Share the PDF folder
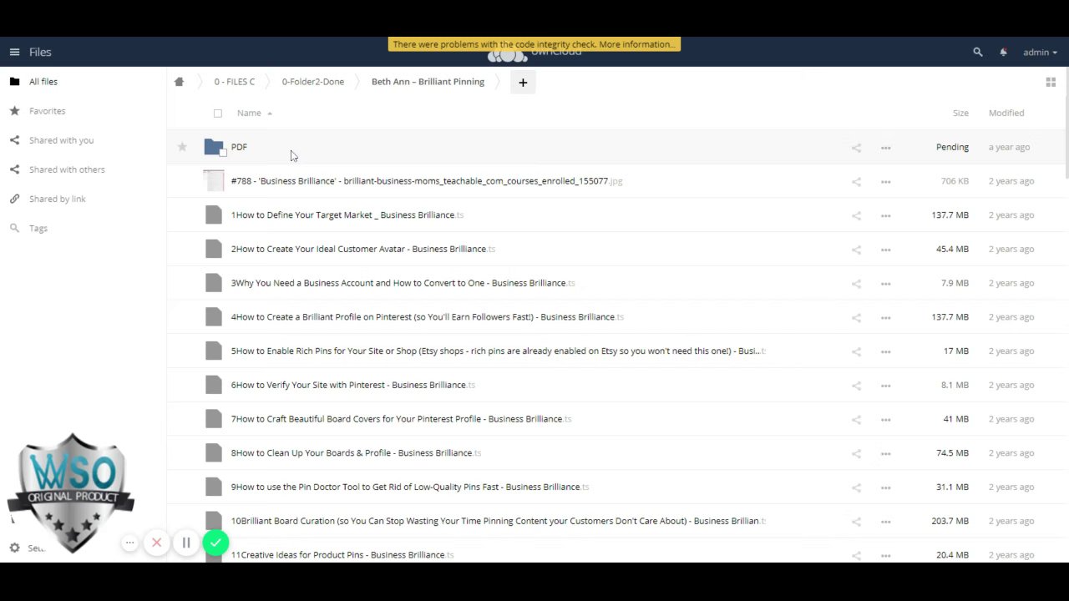Viewport: 1069px width, 601px height. [856, 148]
